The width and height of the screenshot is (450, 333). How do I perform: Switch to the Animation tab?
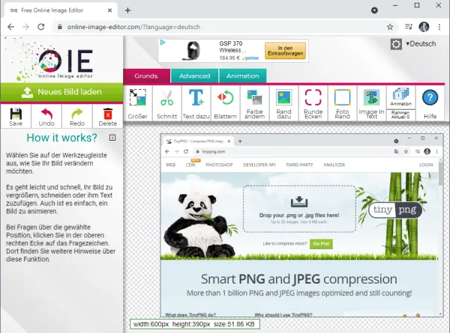click(243, 76)
